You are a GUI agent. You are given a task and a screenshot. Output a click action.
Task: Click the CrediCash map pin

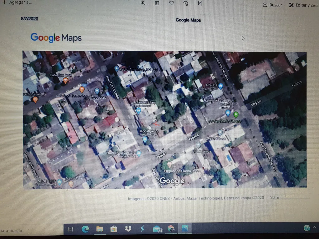[220, 133]
